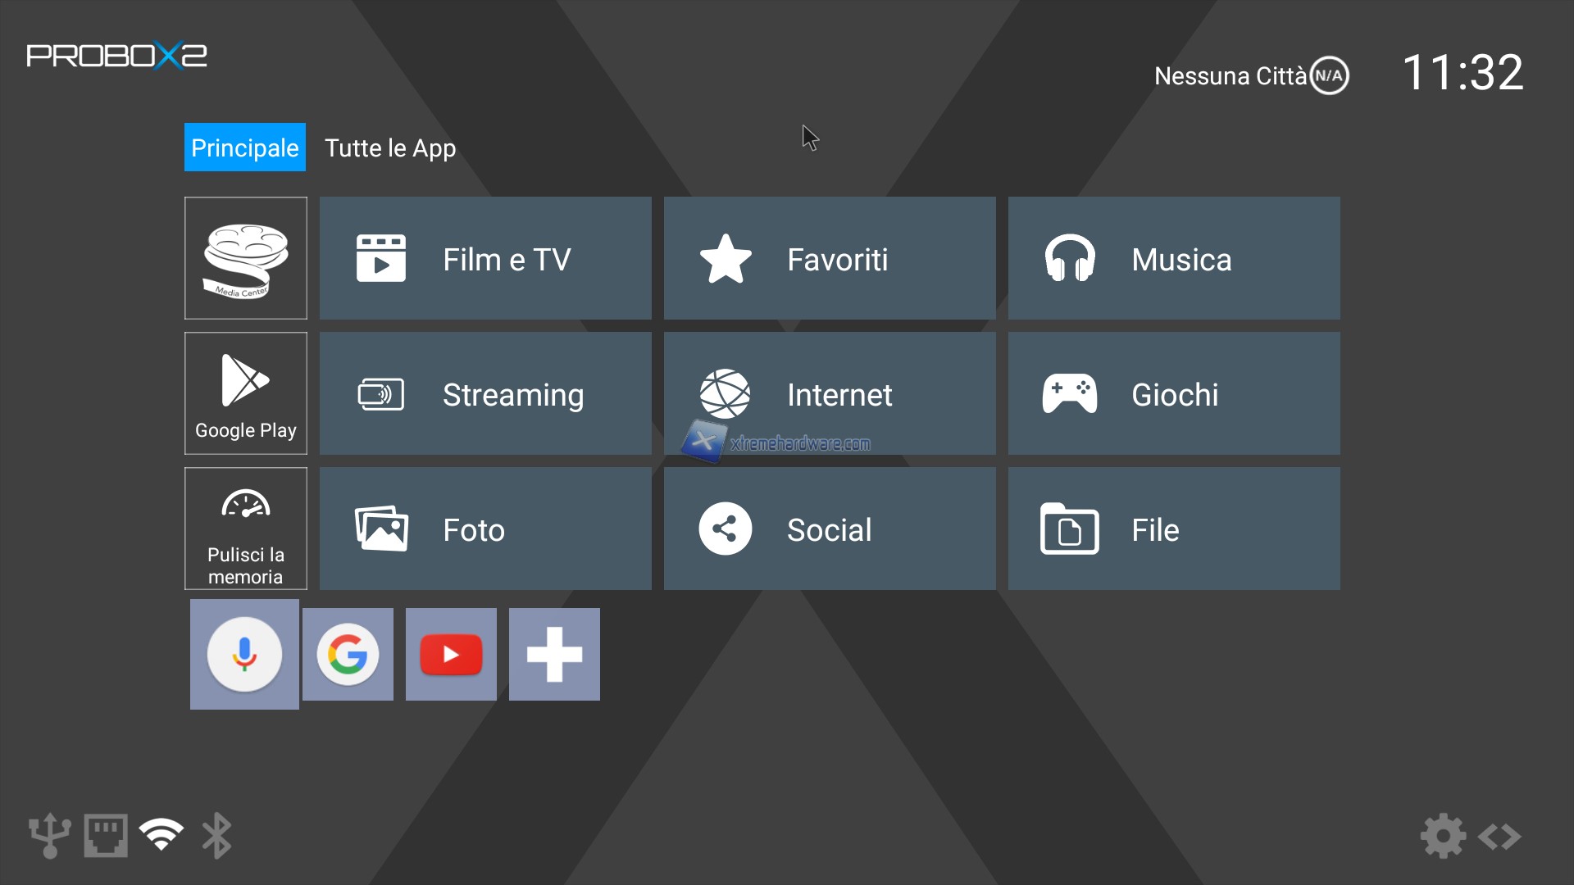The height and width of the screenshot is (885, 1574).
Task: Open the Media Center app icon
Action: click(x=245, y=258)
